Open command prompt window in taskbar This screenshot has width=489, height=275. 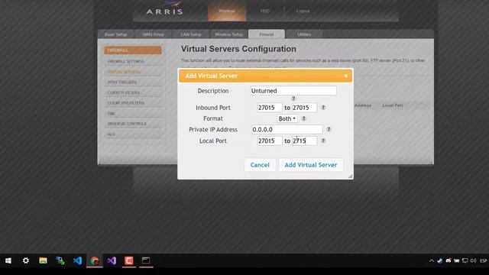(x=146, y=260)
